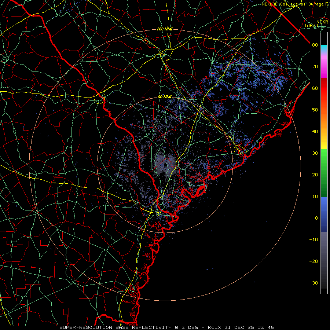
Task: Click the NEXLAB-College of DuPage header text
Action: 295,4
